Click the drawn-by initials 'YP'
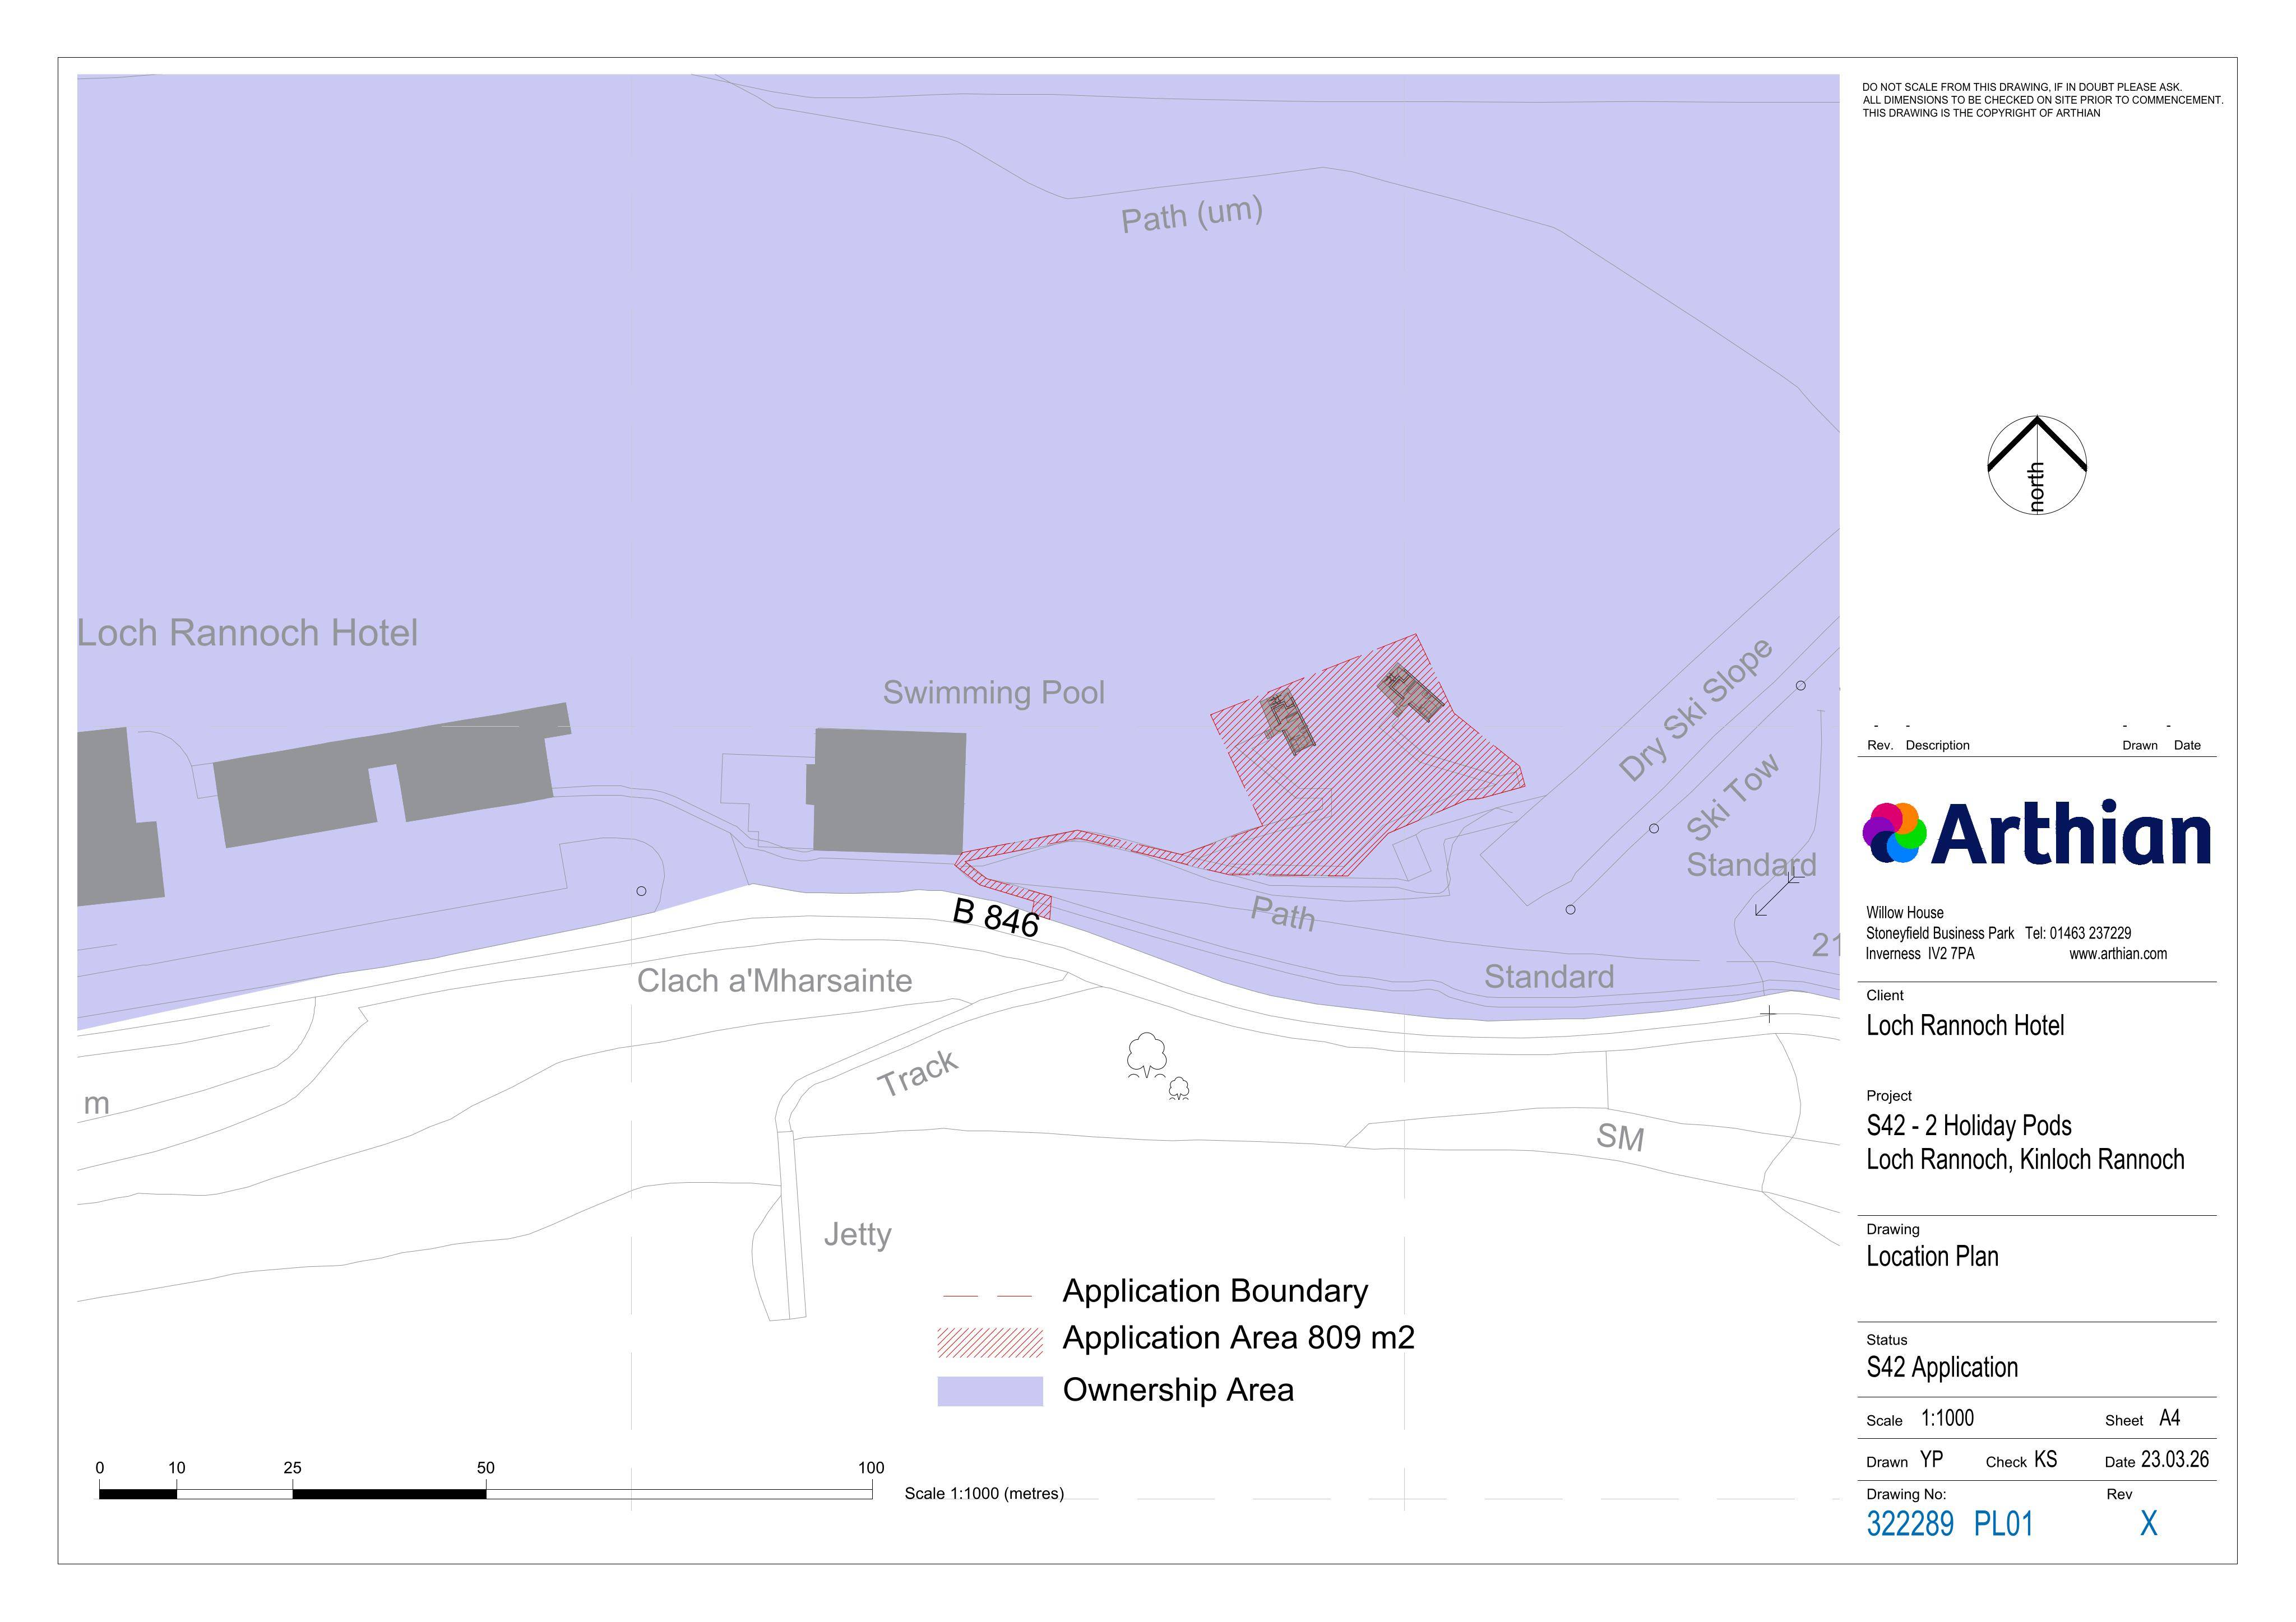This screenshot has width=2296, height=1622. (x=1931, y=1460)
